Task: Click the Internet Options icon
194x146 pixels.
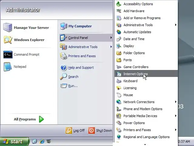Action: [119, 74]
